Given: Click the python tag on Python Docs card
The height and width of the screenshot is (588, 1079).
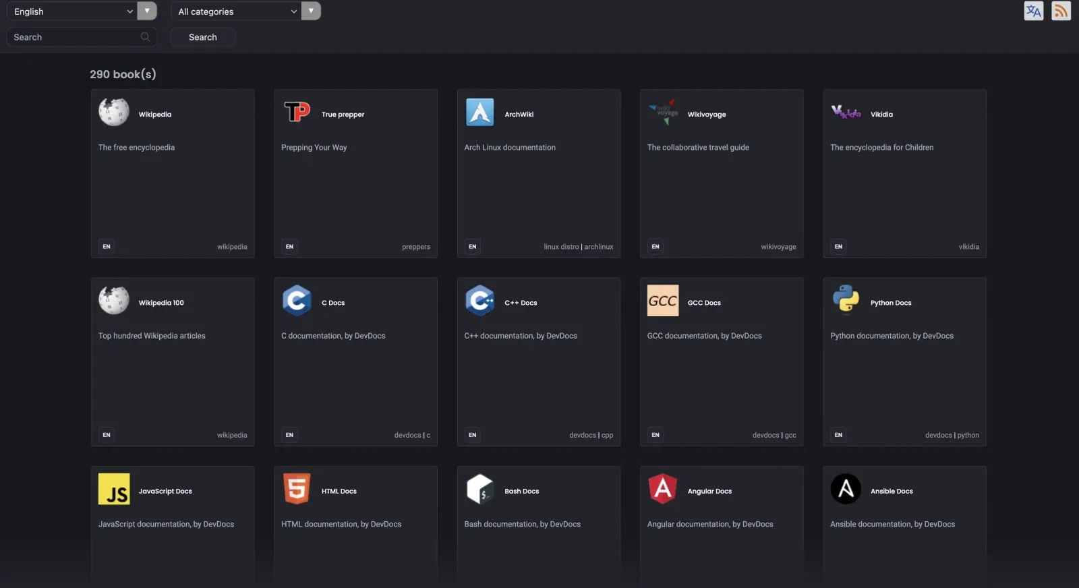Looking at the screenshot, I should (x=968, y=435).
